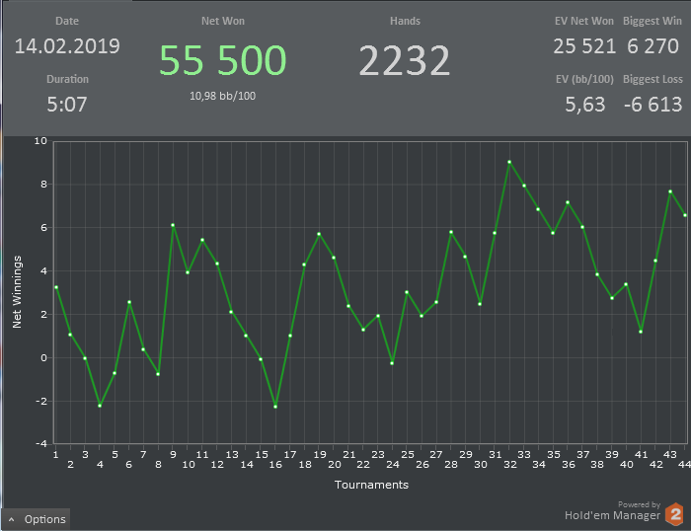Click the Hands heading label
The image size is (691, 531).
[405, 21]
